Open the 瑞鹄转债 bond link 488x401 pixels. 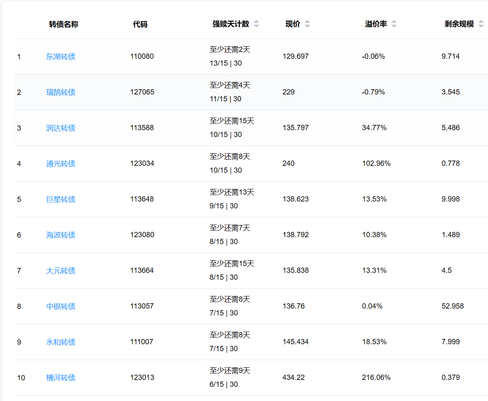[61, 92]
